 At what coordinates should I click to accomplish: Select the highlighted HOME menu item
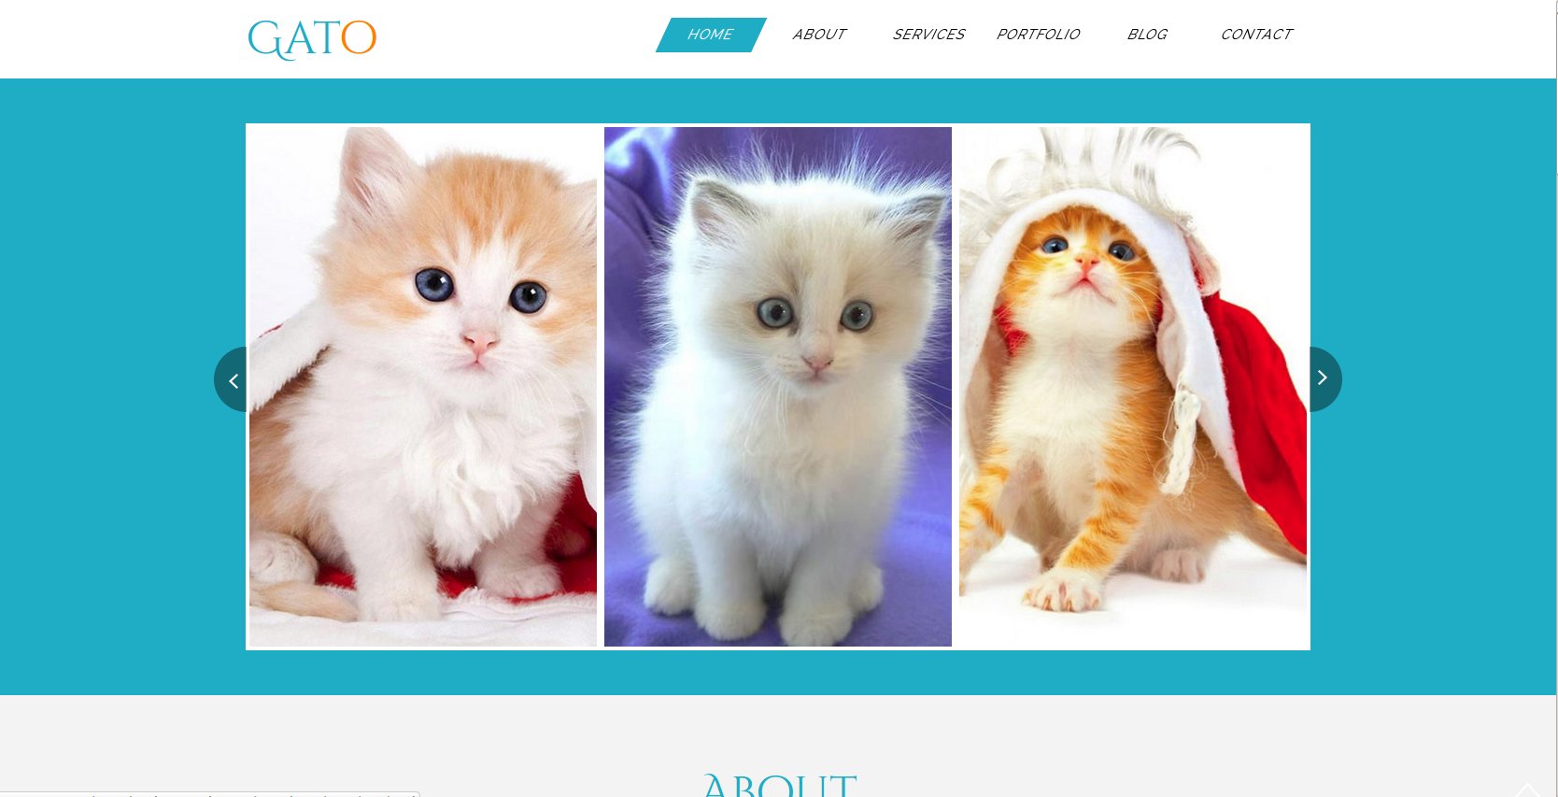[x=711, y=35]
